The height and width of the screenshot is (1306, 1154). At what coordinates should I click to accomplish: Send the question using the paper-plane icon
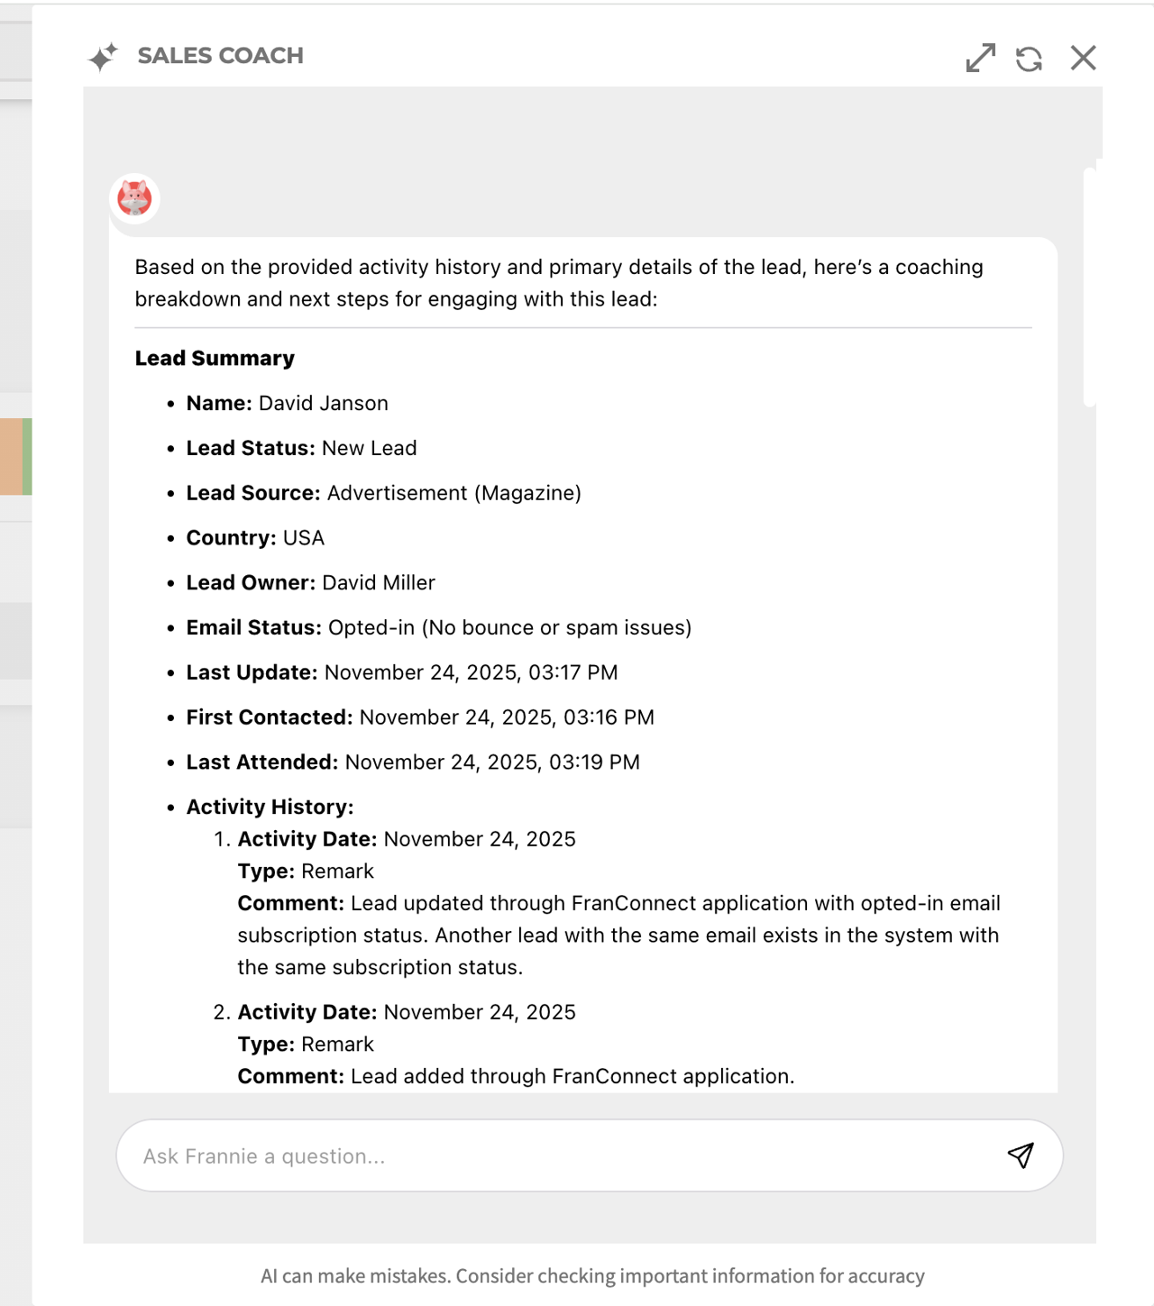pyautogui.click(x=1021, y=1155)
